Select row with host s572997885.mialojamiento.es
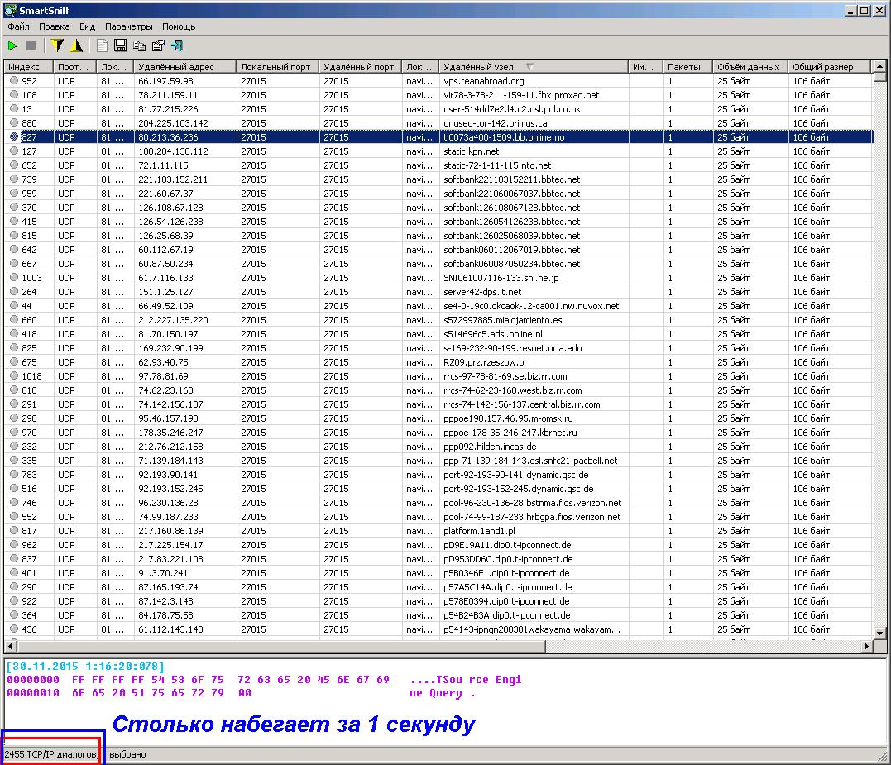The width and height of the screenshot is (891, 765). (438, 320)
